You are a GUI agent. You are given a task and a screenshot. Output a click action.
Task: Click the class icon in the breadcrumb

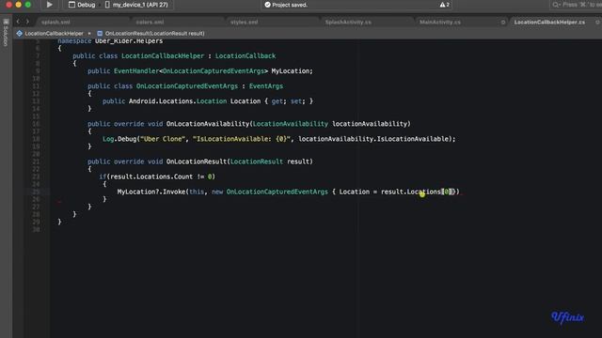[x=19, y=34]
